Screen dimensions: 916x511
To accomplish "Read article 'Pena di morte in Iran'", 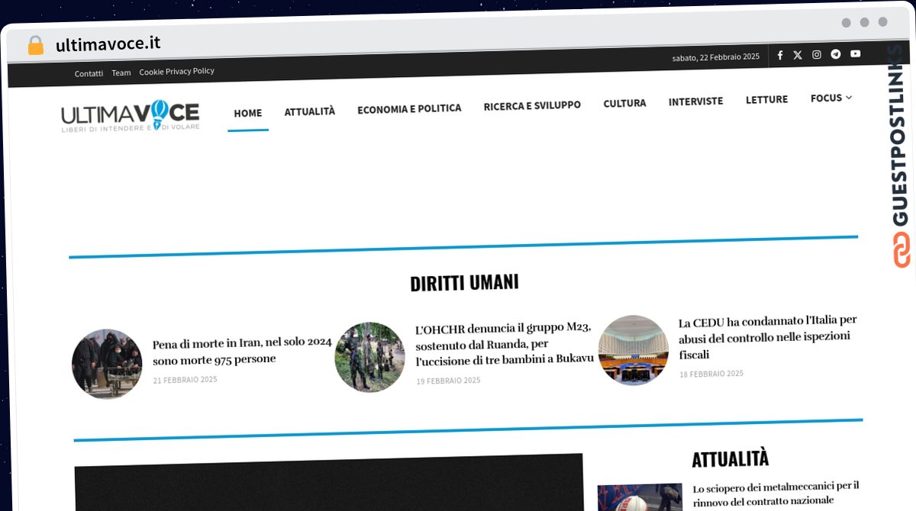I will 242,351.
